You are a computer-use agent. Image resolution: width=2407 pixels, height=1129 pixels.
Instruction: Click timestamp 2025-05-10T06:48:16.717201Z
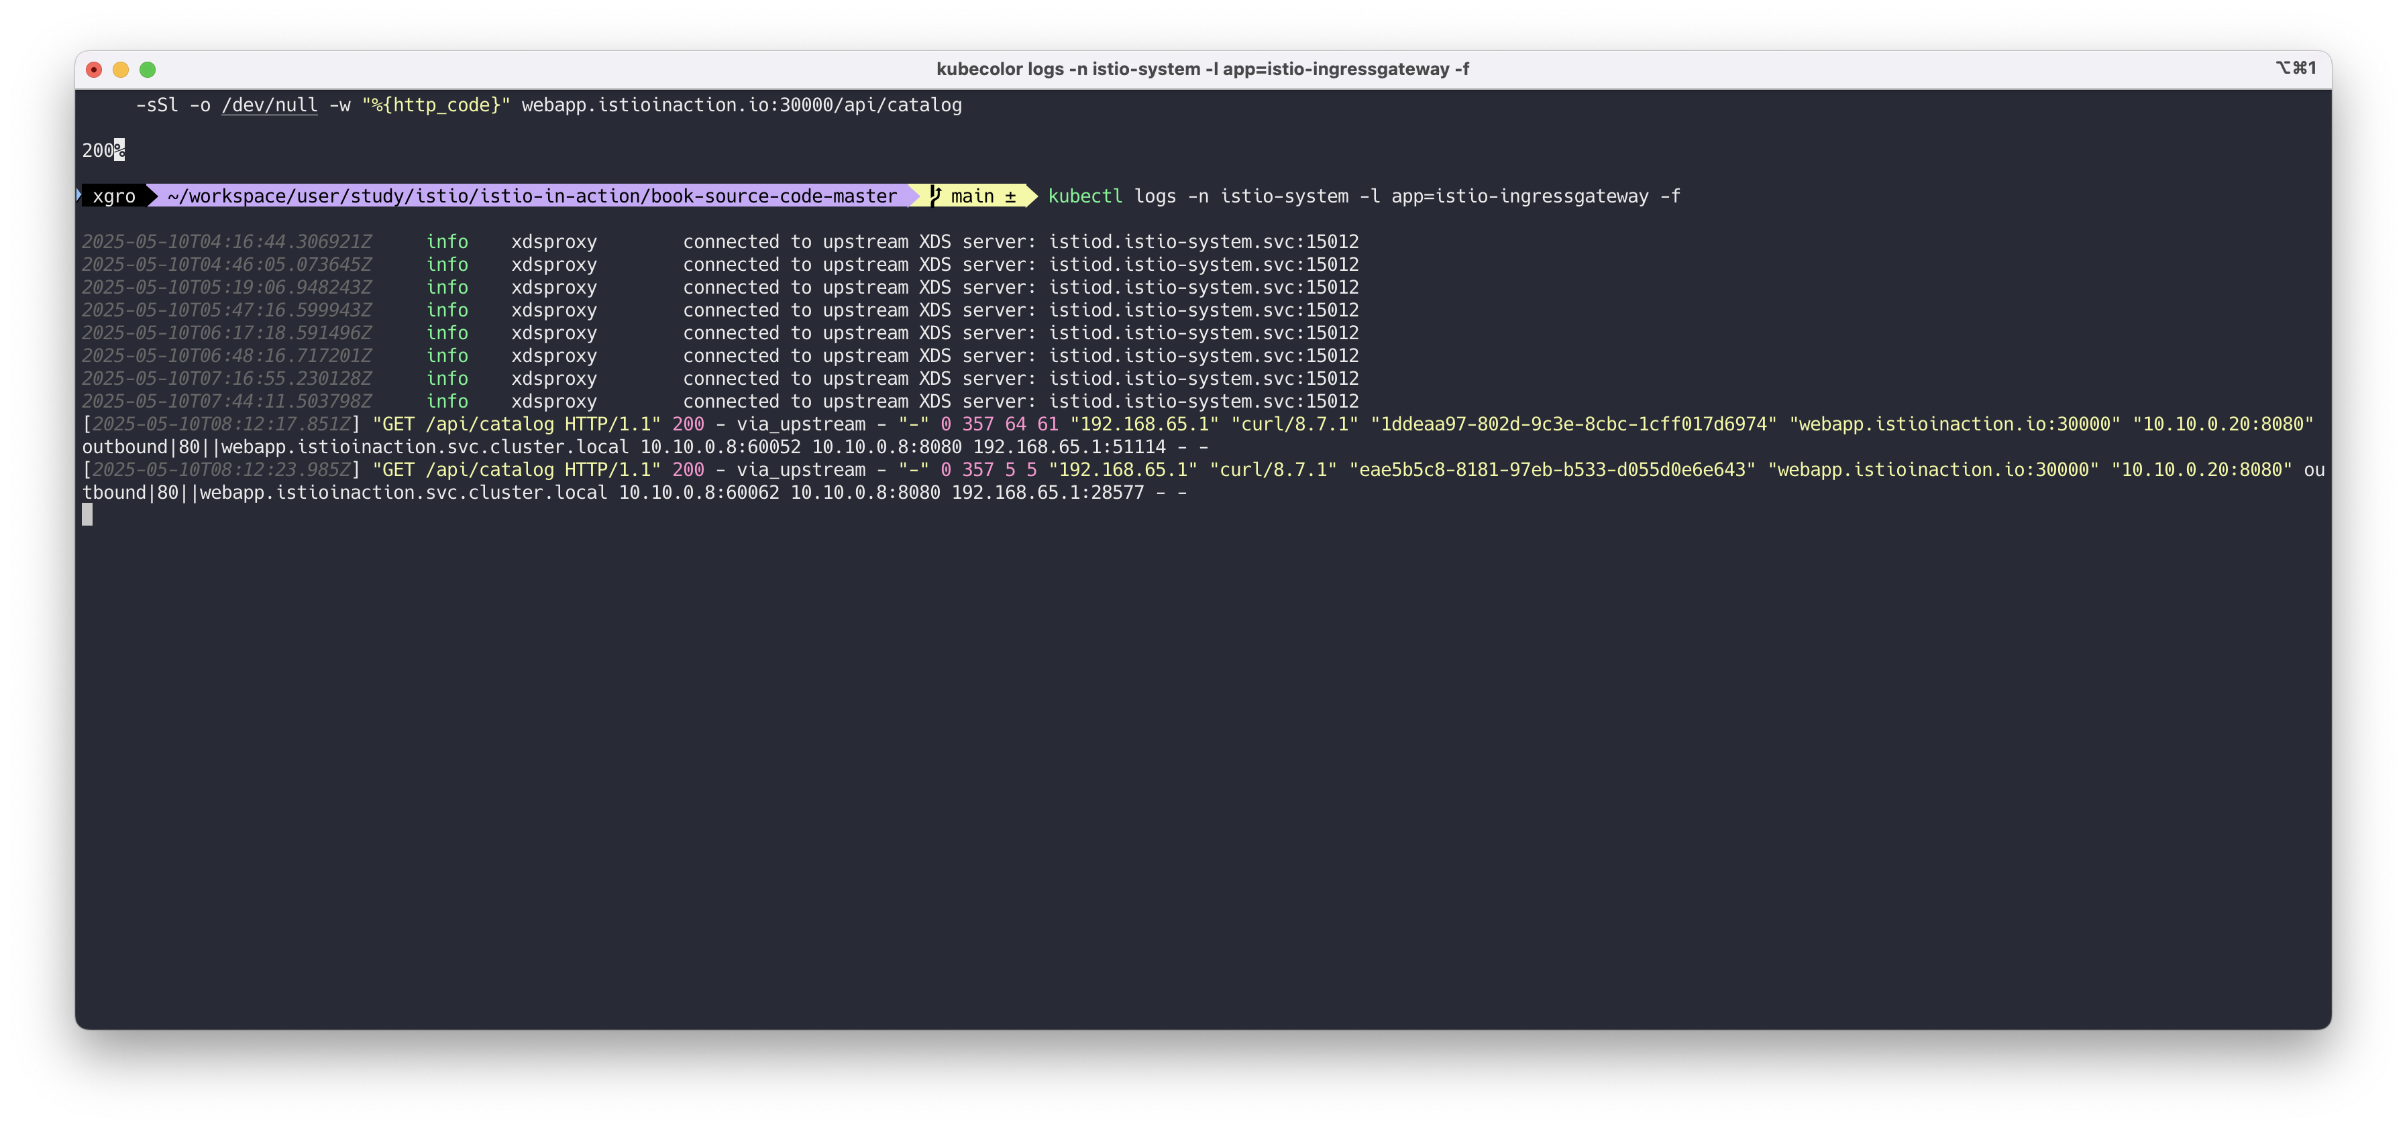(227, 356)
